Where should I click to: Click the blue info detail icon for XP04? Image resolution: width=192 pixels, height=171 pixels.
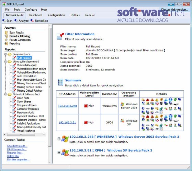pyautogui.click(x=170, y=116)
